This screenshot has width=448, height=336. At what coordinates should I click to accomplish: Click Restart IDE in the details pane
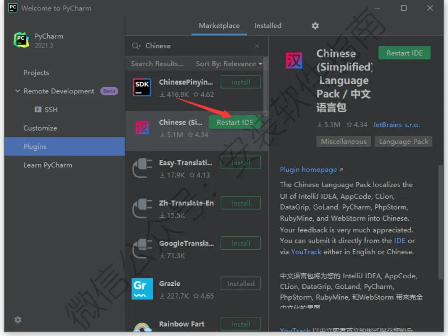[404, 53]
